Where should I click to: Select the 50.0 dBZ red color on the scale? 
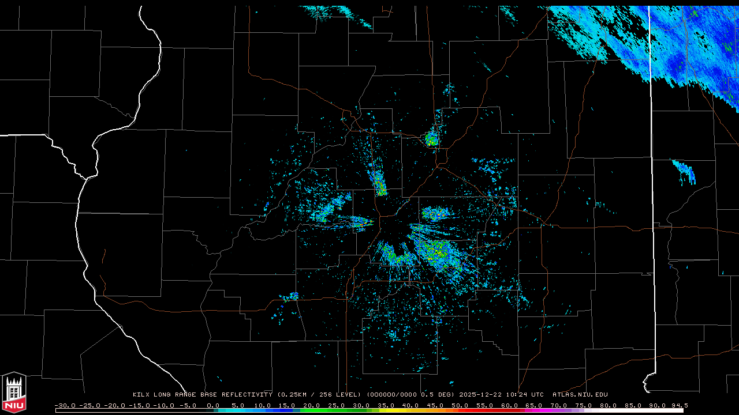point(460,410)
